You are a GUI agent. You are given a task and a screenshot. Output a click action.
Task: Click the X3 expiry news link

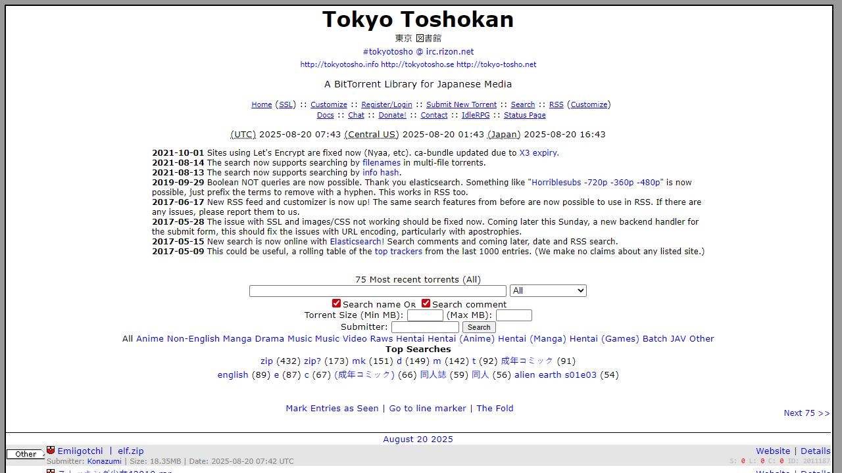(x=539, y=152)
